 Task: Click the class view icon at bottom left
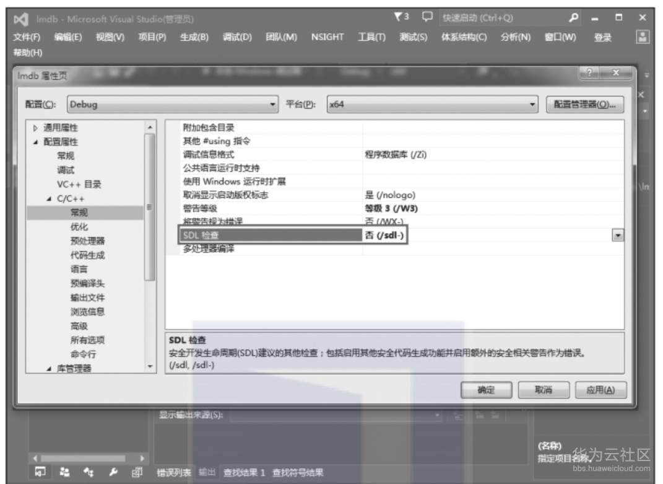(89, 472)
